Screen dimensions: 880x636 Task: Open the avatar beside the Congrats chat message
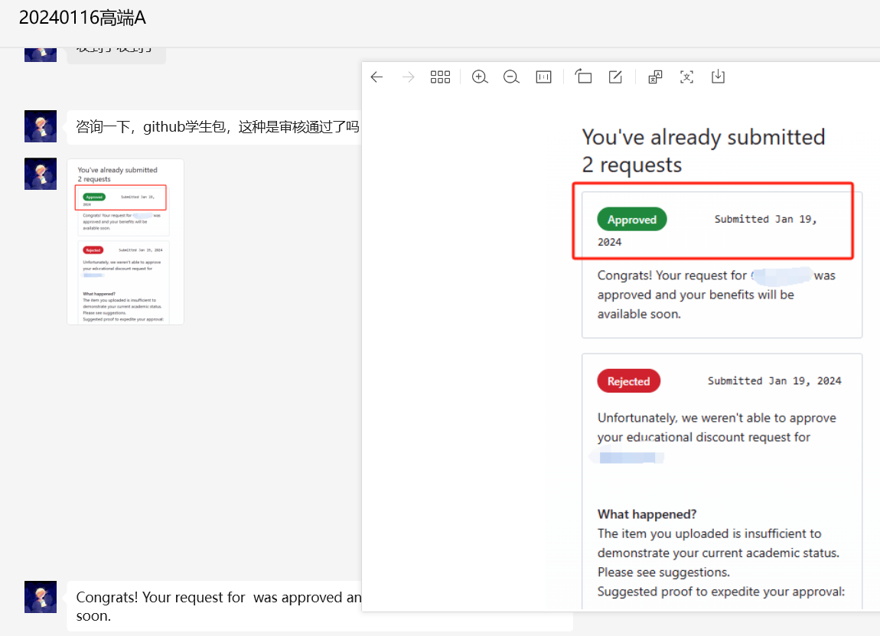pyautogui.click(x=41, y=597)
